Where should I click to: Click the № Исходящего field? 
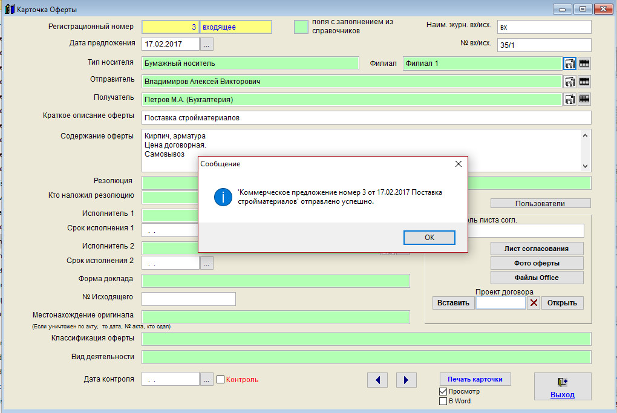(x=189, y=299)
